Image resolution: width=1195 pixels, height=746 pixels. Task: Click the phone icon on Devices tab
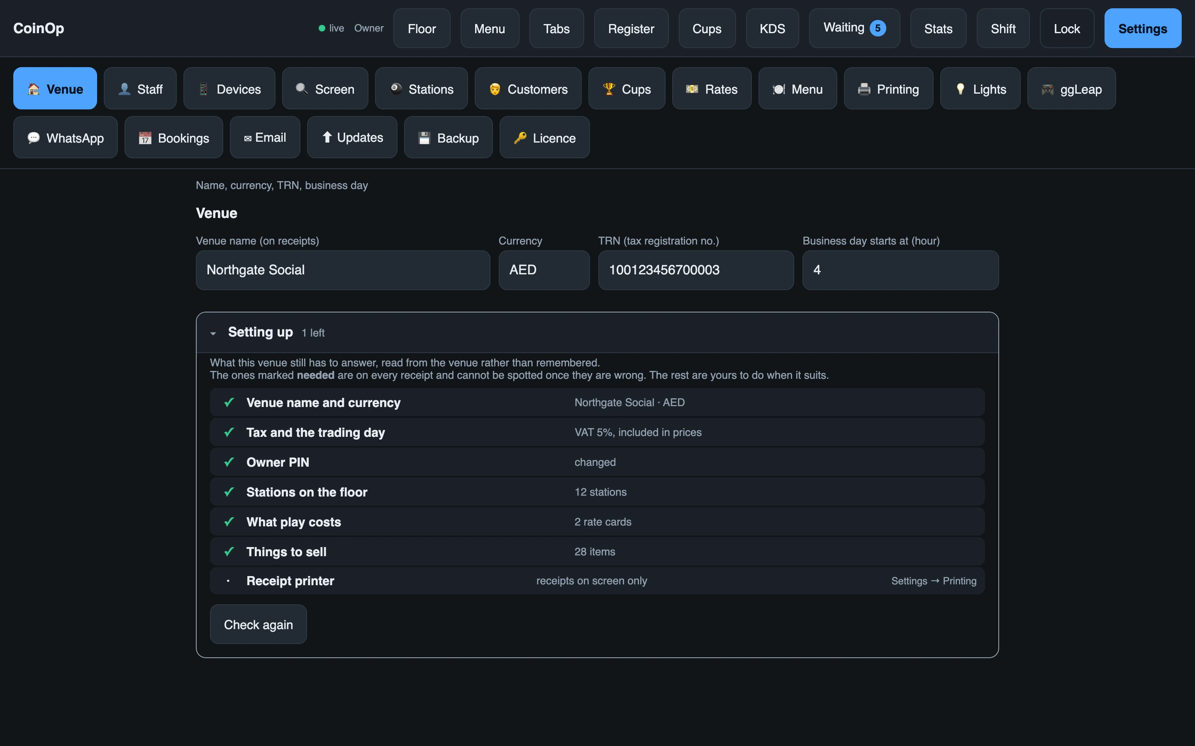coord(203,89)
